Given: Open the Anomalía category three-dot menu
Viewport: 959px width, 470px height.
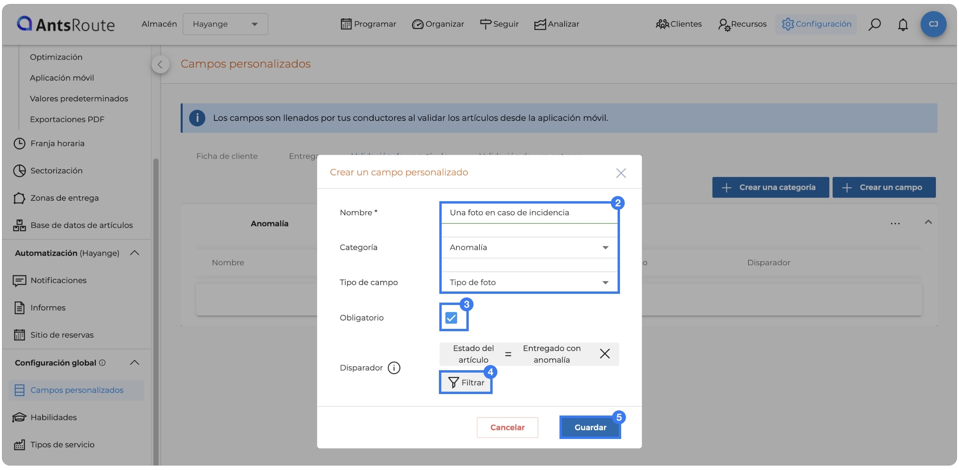Looking at the screenshot, I should click(x=895, y=223).
